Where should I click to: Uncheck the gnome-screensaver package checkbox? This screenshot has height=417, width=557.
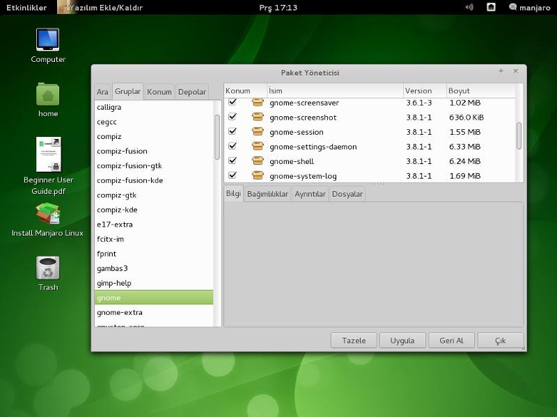(x=233, y=102)
